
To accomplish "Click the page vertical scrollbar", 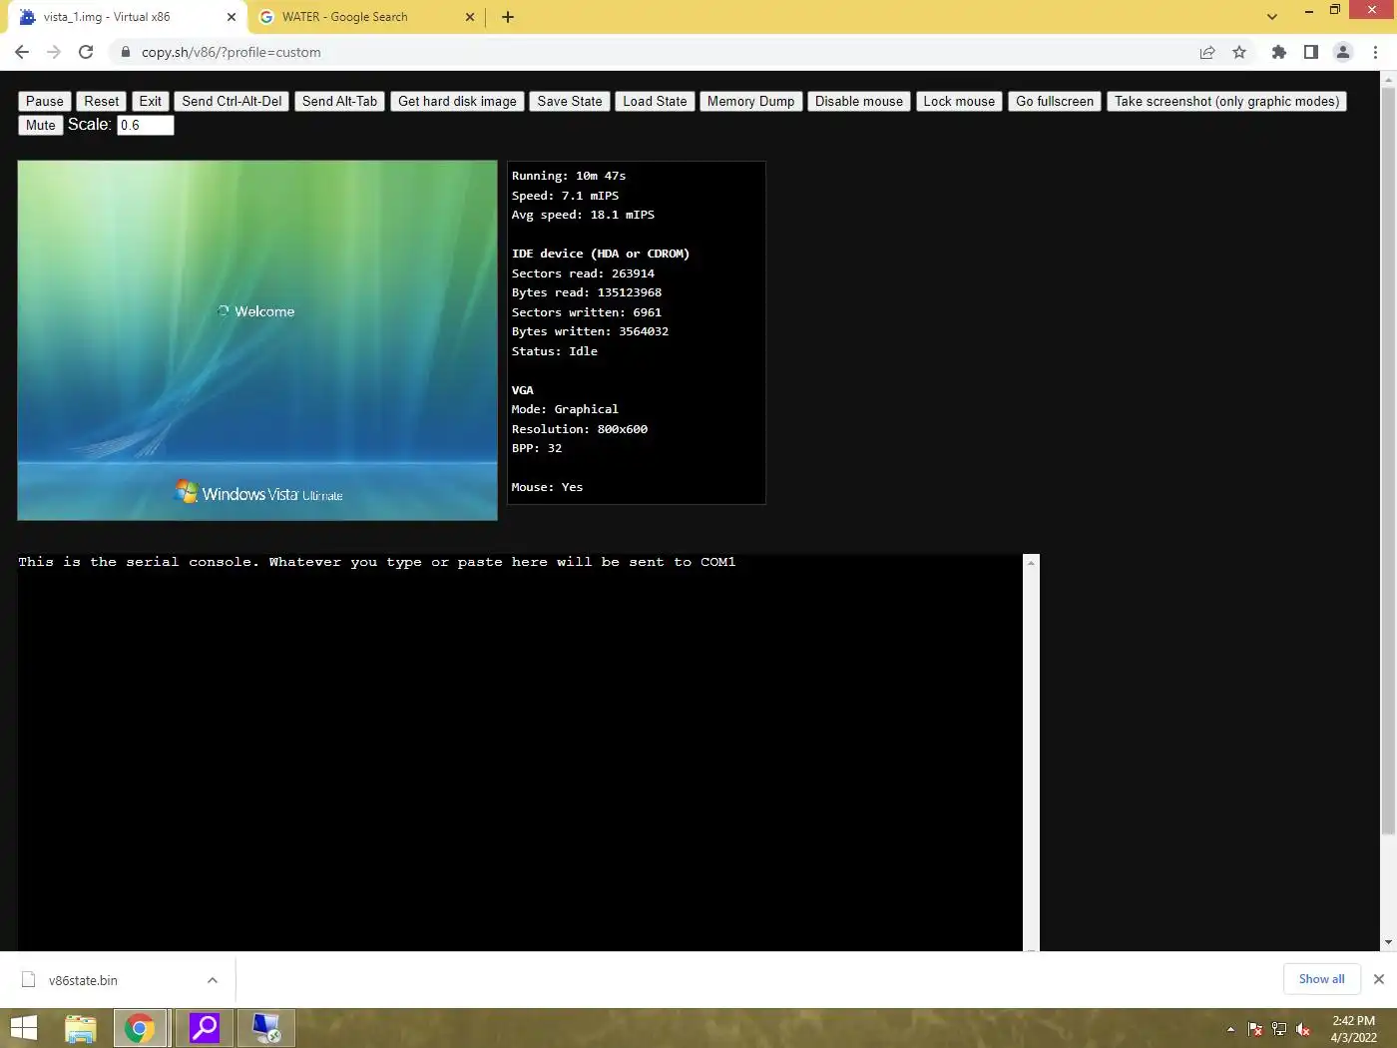I will (1388, 459).
